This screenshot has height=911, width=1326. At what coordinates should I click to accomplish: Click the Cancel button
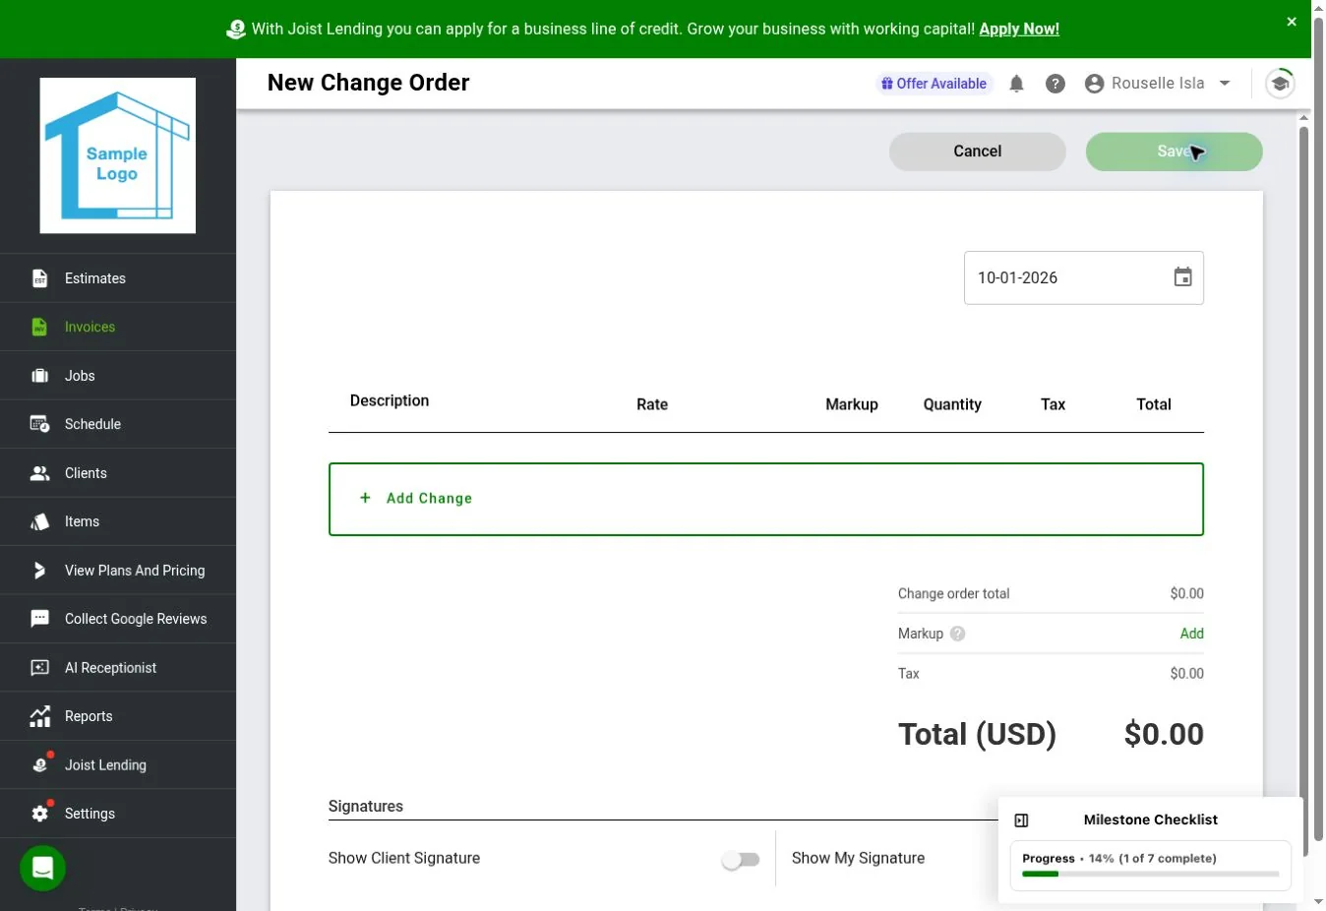pos(978,152)
